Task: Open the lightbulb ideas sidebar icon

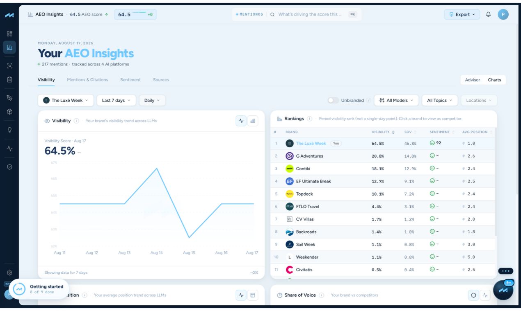Action: pos(9,130)
